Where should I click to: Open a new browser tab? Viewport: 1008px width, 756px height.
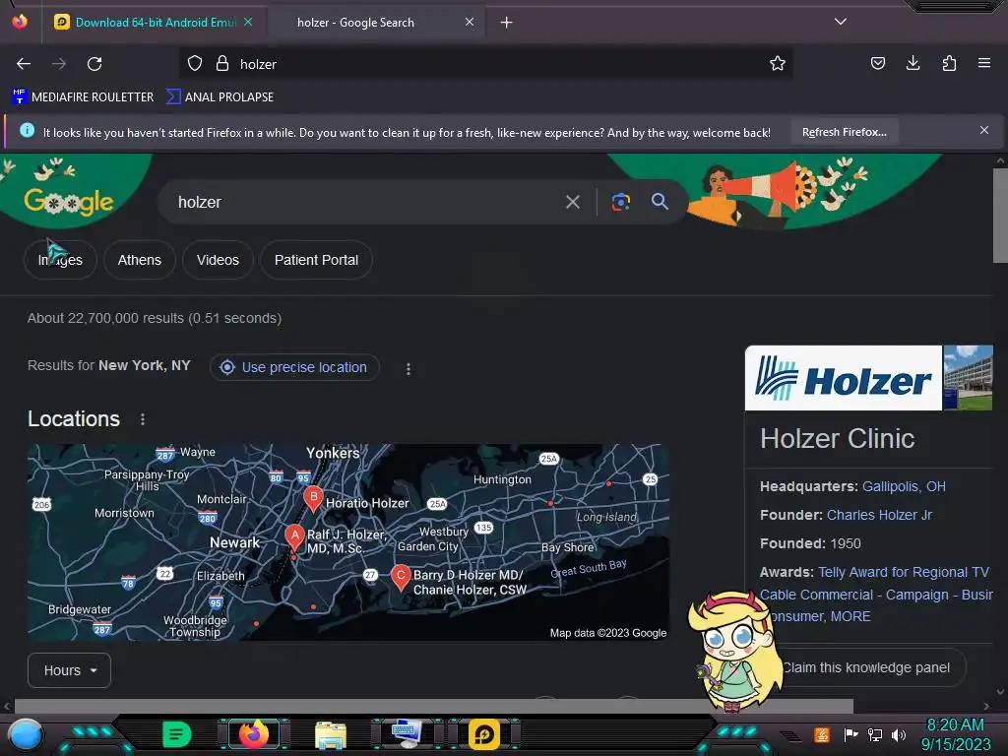(507, 23)
